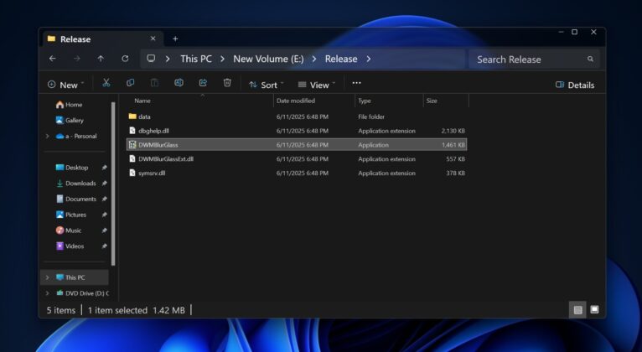The height and width of the screenshot is (352, 642).
Task: Navigate back with the back arrow
Action: pyautogui.click(x=53, y=59)
